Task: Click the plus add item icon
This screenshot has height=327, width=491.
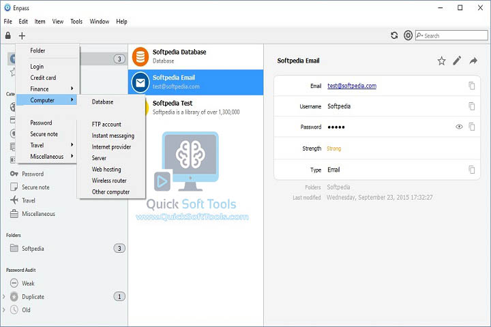Action: coord(22,35)
